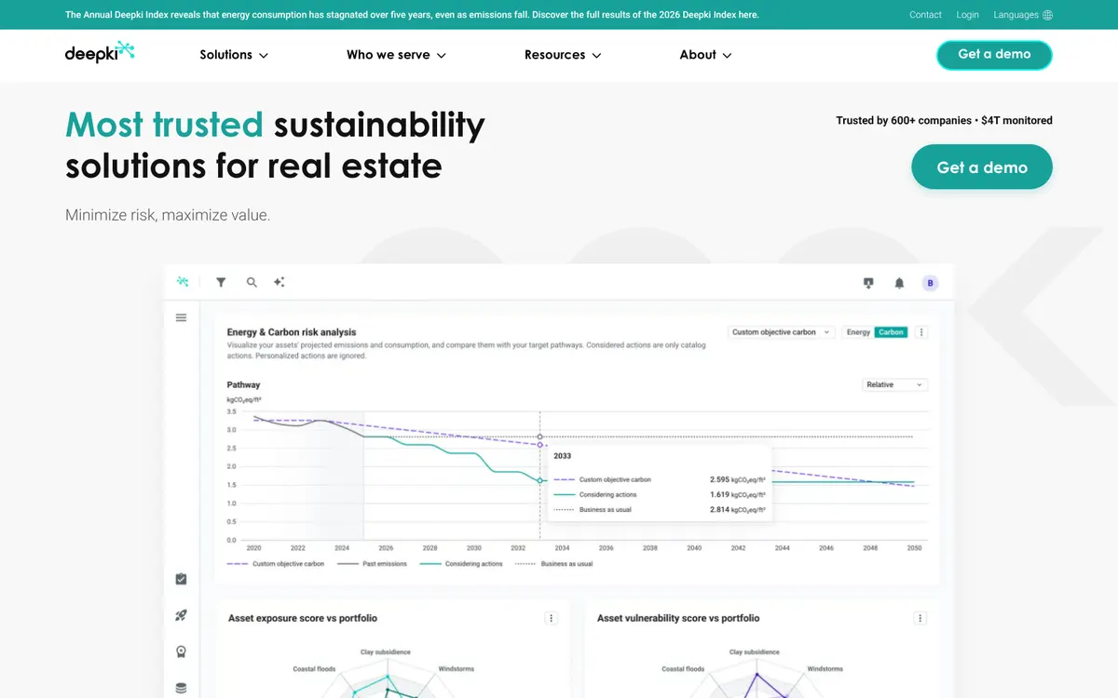
Task: Select the filter funnel icon in dashboard
Action: [221, 282]
